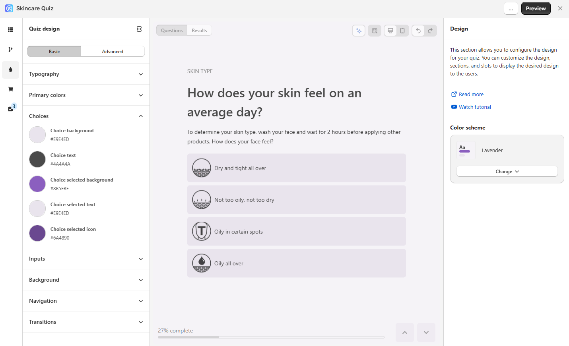This screenshot has width=569, height=346.
Task: Select the "Oily in certain spots" answer
Action: 296,232
